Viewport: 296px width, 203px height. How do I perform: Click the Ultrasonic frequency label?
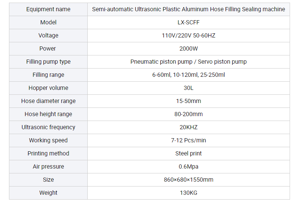tap(48, 127)
